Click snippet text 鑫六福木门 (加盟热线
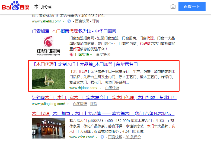This screenshot has height=145, width=211. click(x=87, y=121)
